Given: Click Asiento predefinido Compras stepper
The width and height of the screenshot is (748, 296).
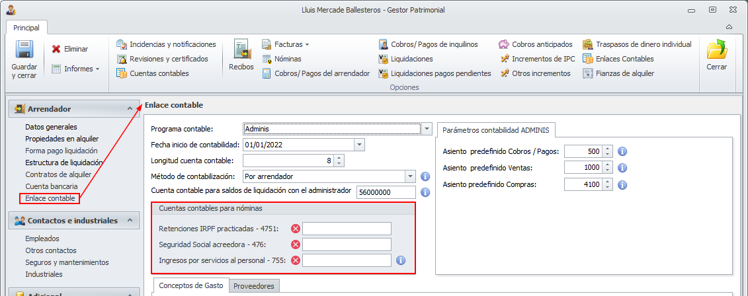Looking at the screenshot, I should coord(607,184).
